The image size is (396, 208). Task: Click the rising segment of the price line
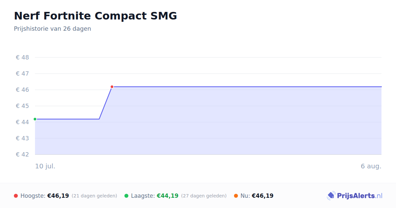(x=106, y=103)
